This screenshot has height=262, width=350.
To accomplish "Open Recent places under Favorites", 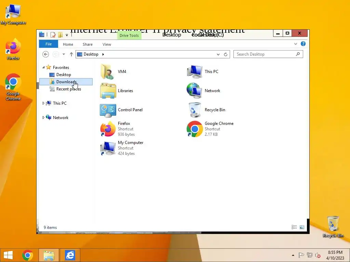I will [x=68, y=89].
